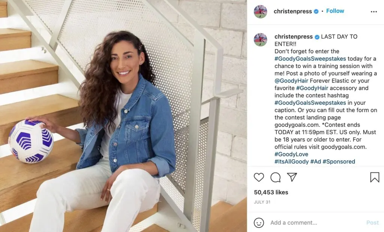Viewport: 384px width, 232px height.
Task: Open comments via speech bubble icon
Action: click(276, 177)
